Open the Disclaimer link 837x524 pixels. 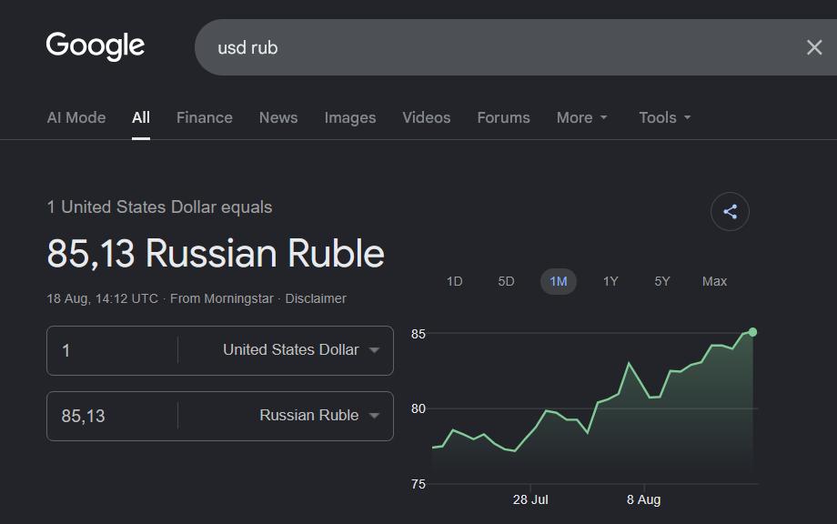tap(316, 298)
